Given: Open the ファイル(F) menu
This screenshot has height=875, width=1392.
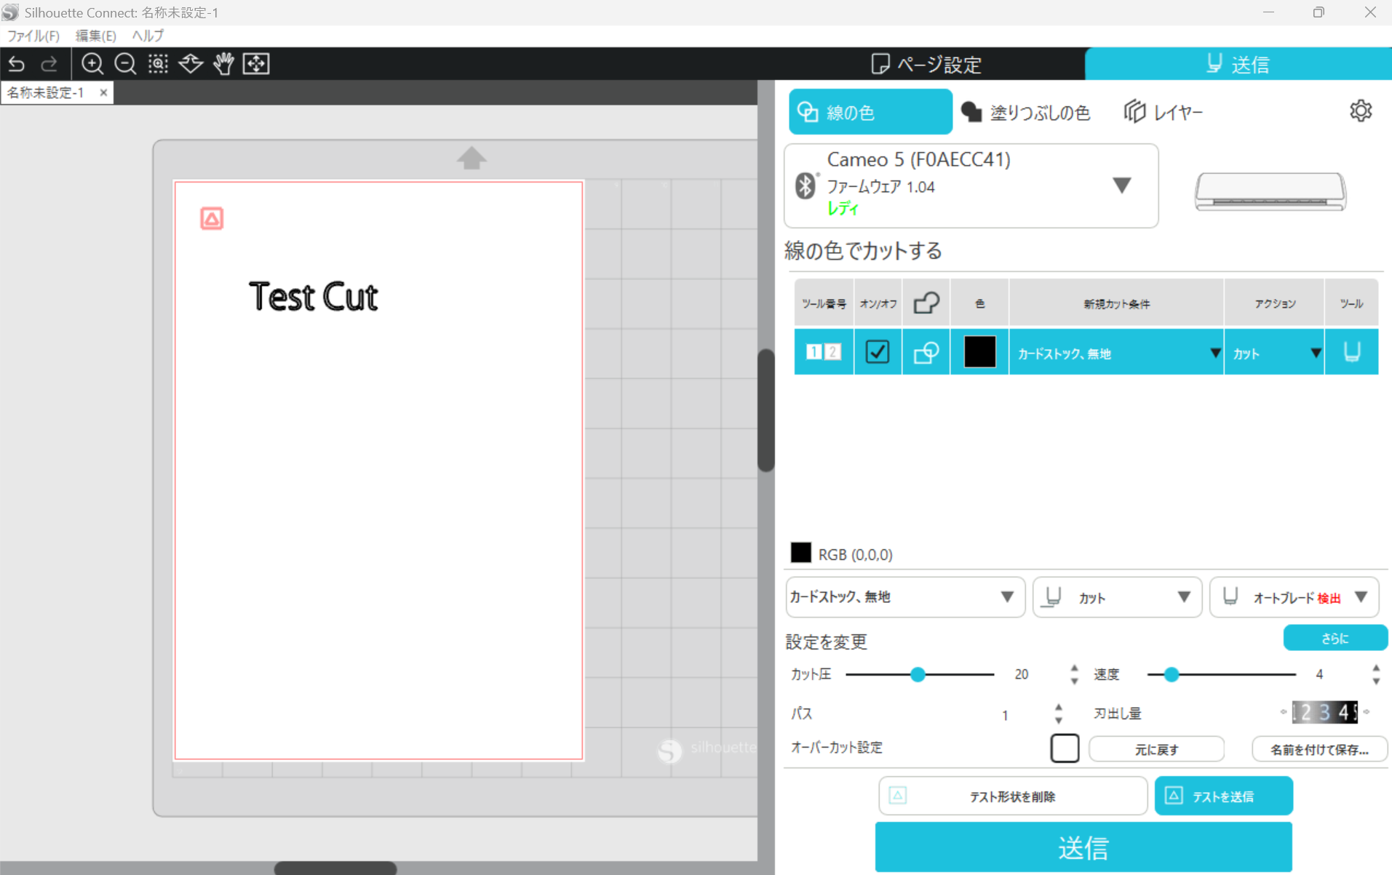Looking at the screenshot, I should [x=33, y=36].
